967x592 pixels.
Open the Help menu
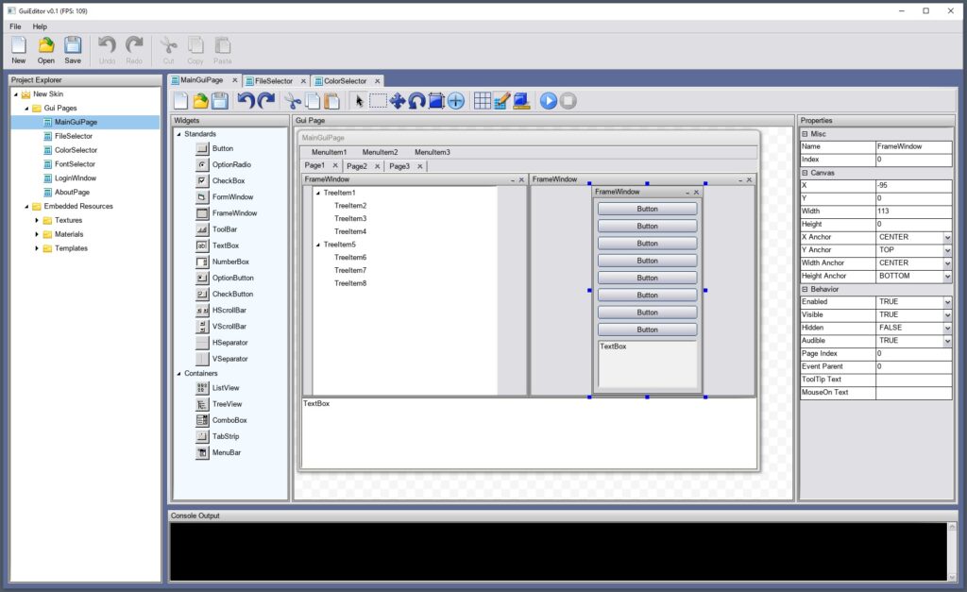click(x=40, y=26)
